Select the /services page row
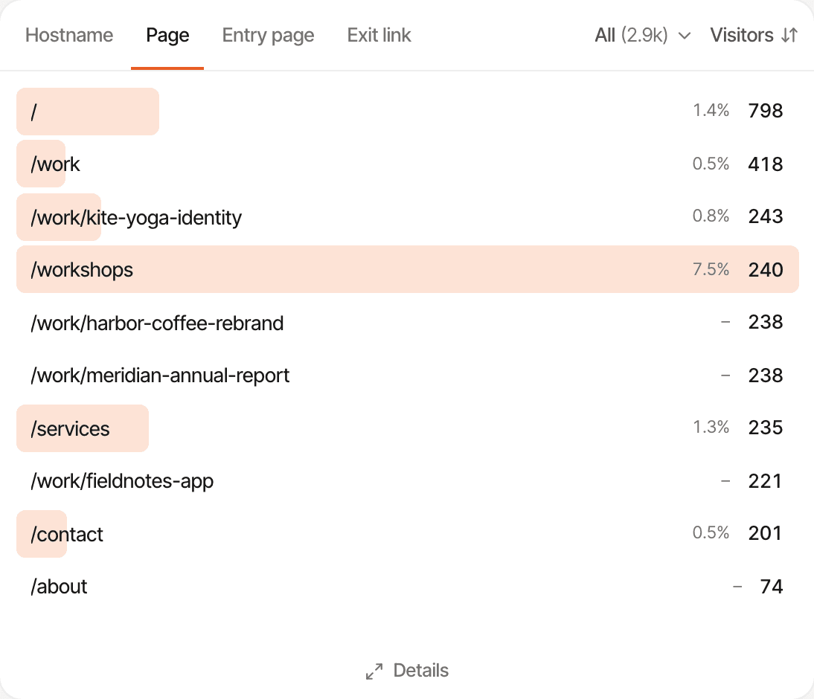This screenshot has width=814, height=699. [407, 428]
